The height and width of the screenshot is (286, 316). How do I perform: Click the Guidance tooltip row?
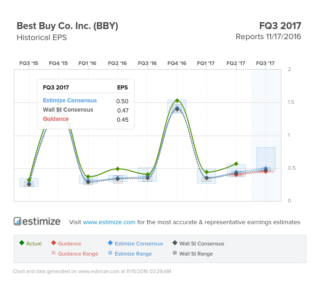(86, 119)
